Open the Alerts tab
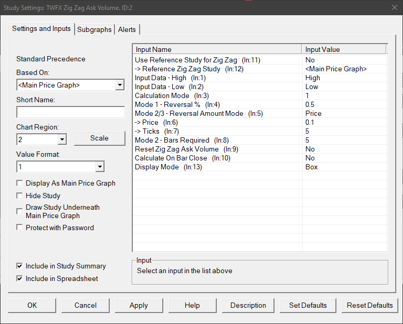This screenshot has width=403, height=324. coord(128,29)
